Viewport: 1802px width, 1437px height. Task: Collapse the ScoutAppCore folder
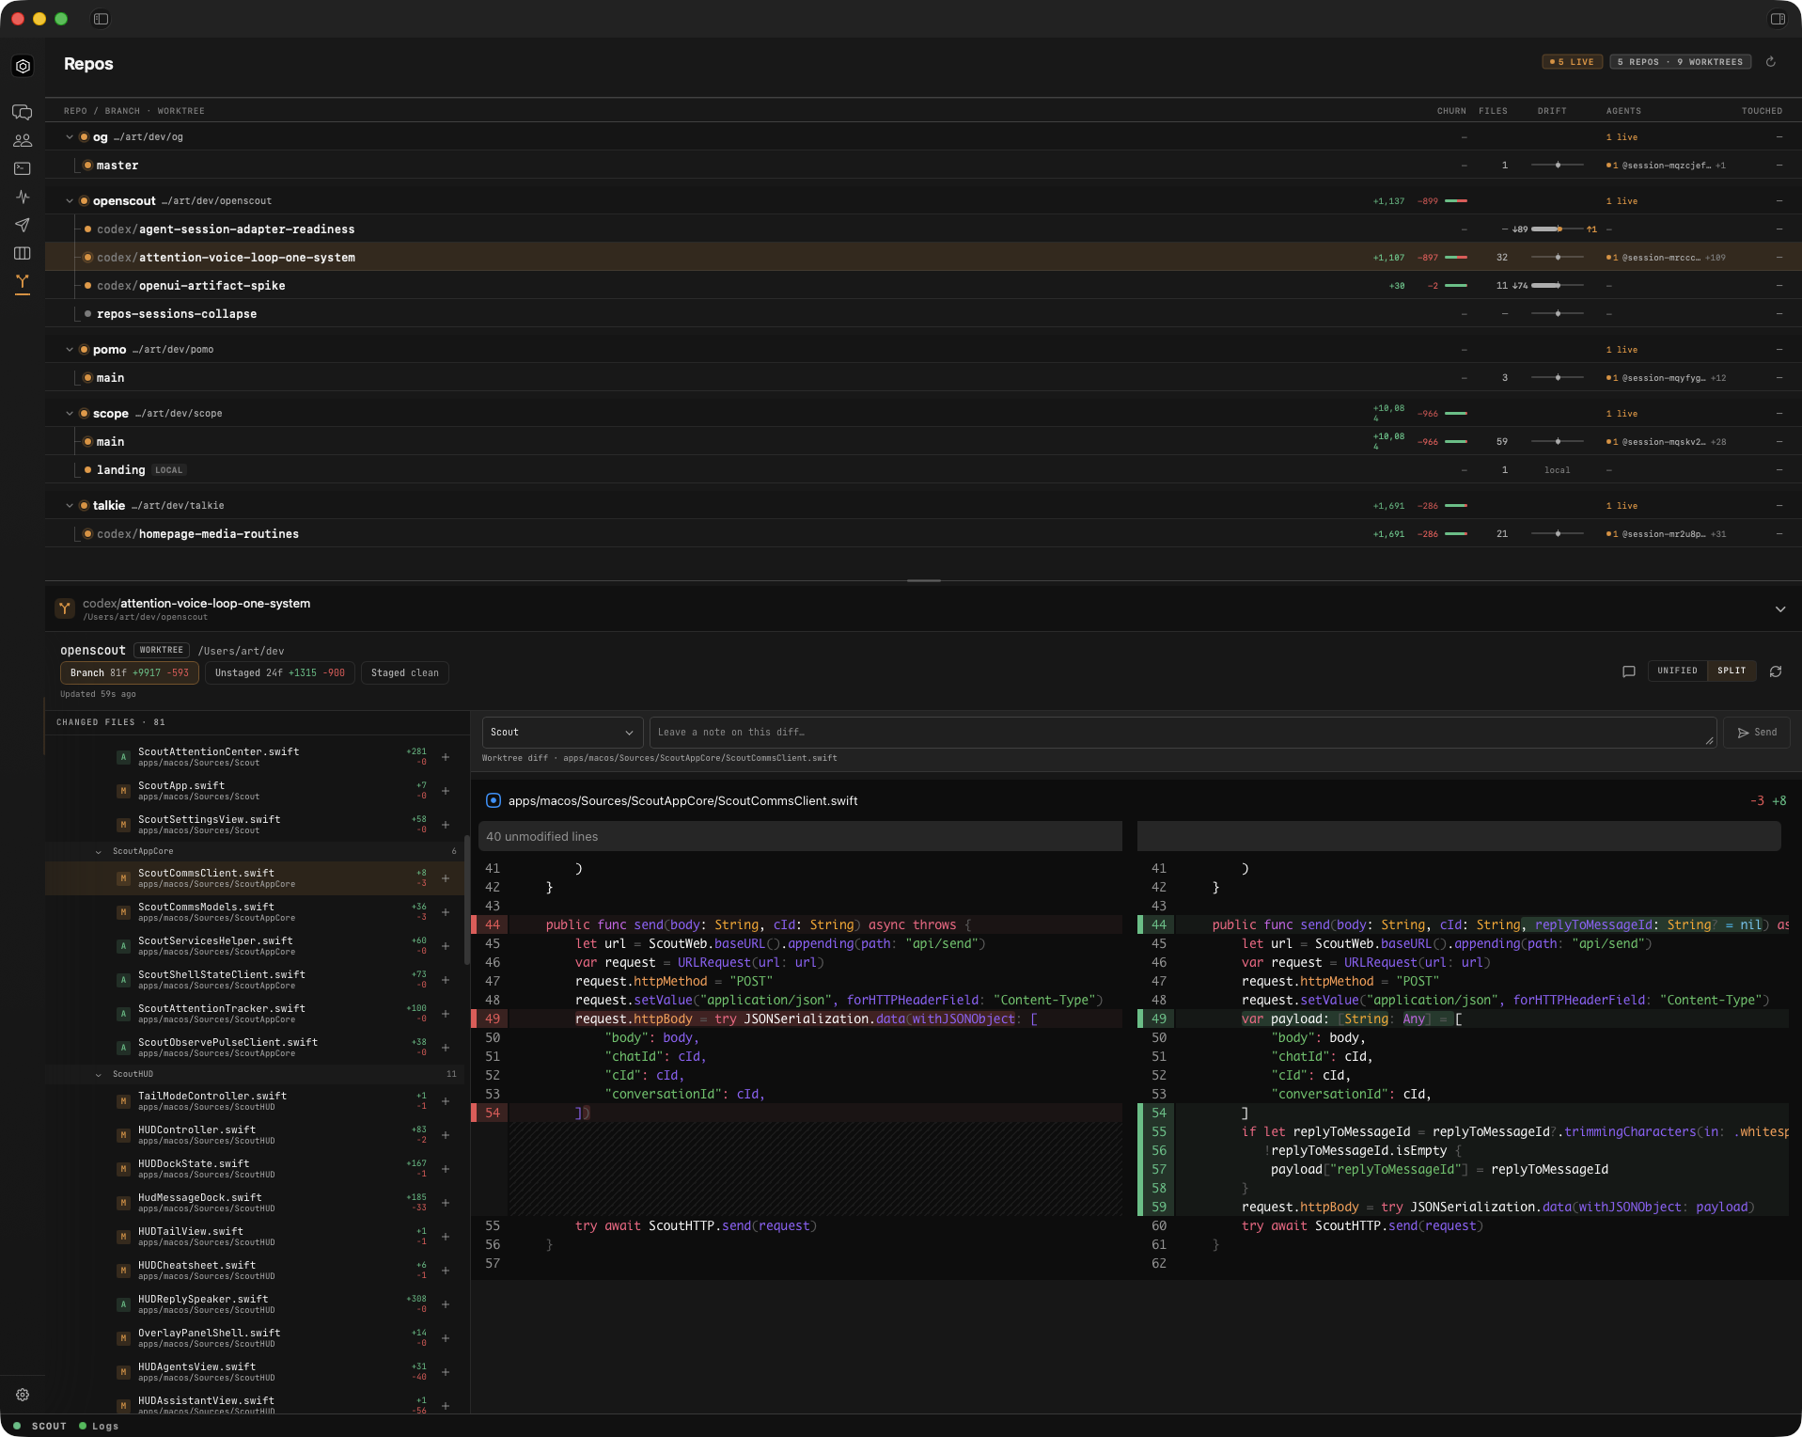point(99,852)
